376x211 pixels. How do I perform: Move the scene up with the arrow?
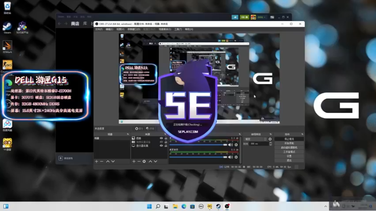click(x=108, y=161)
